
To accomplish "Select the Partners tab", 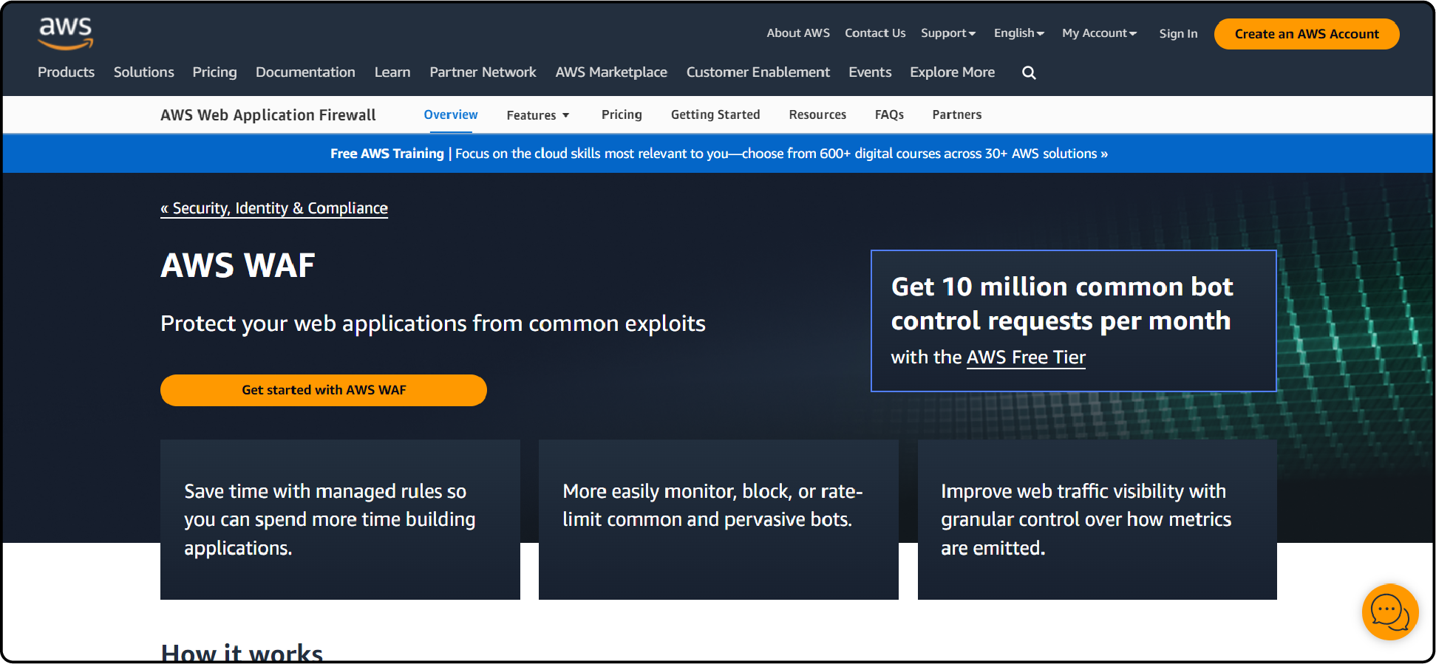I will (x=957, y=115).
